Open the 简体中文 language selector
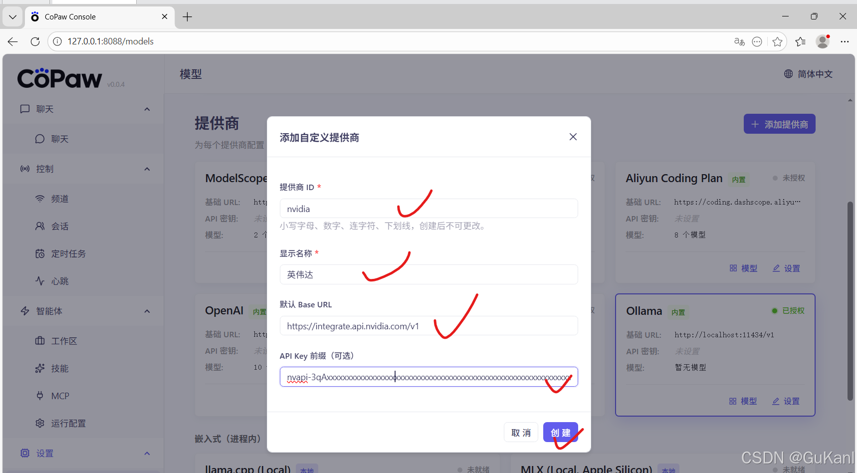This screenshot has width=857, height=473. pos(815,73)
